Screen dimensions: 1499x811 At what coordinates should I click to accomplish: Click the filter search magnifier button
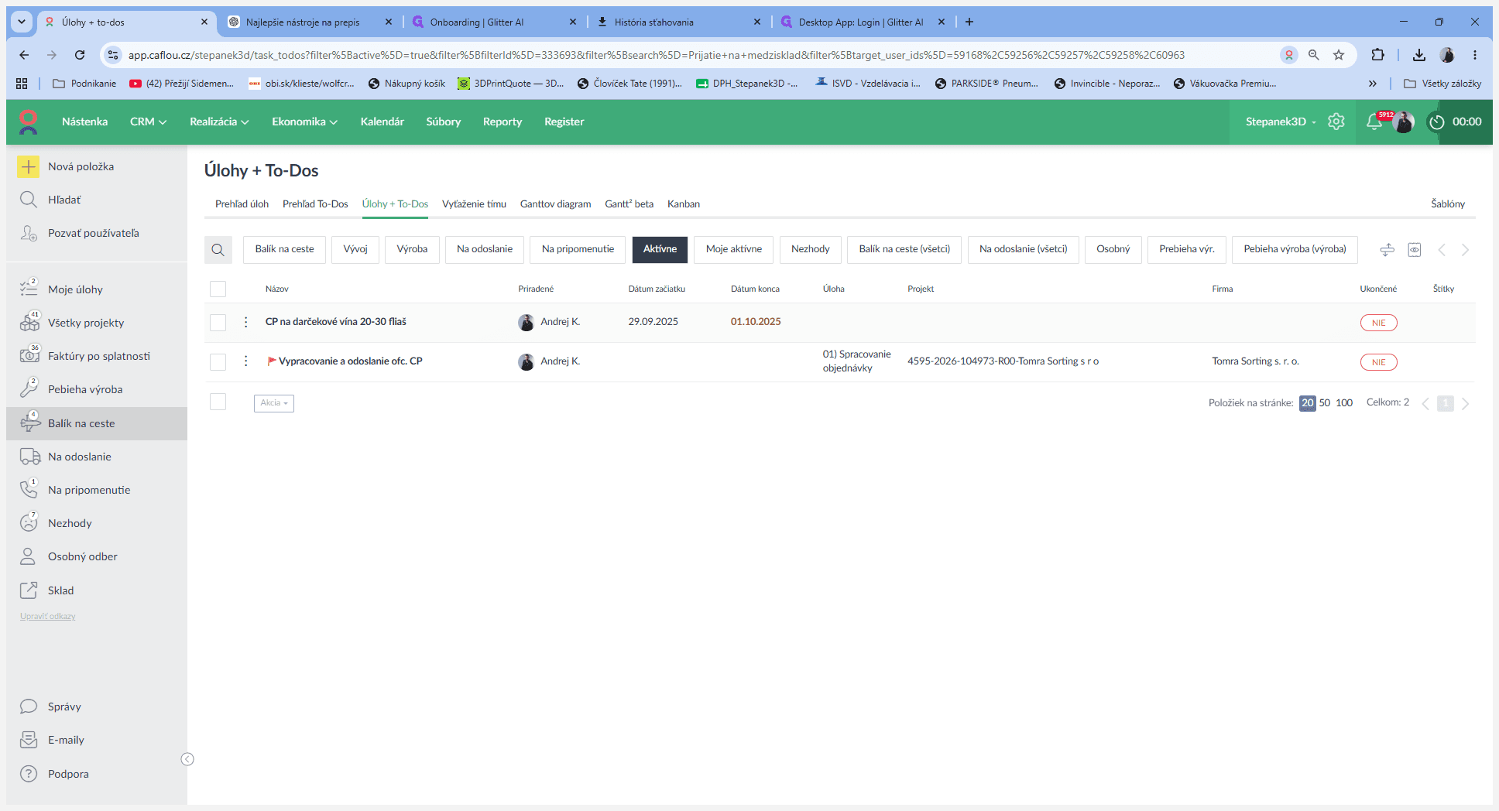pyautogui.click(x=218, y=249)
